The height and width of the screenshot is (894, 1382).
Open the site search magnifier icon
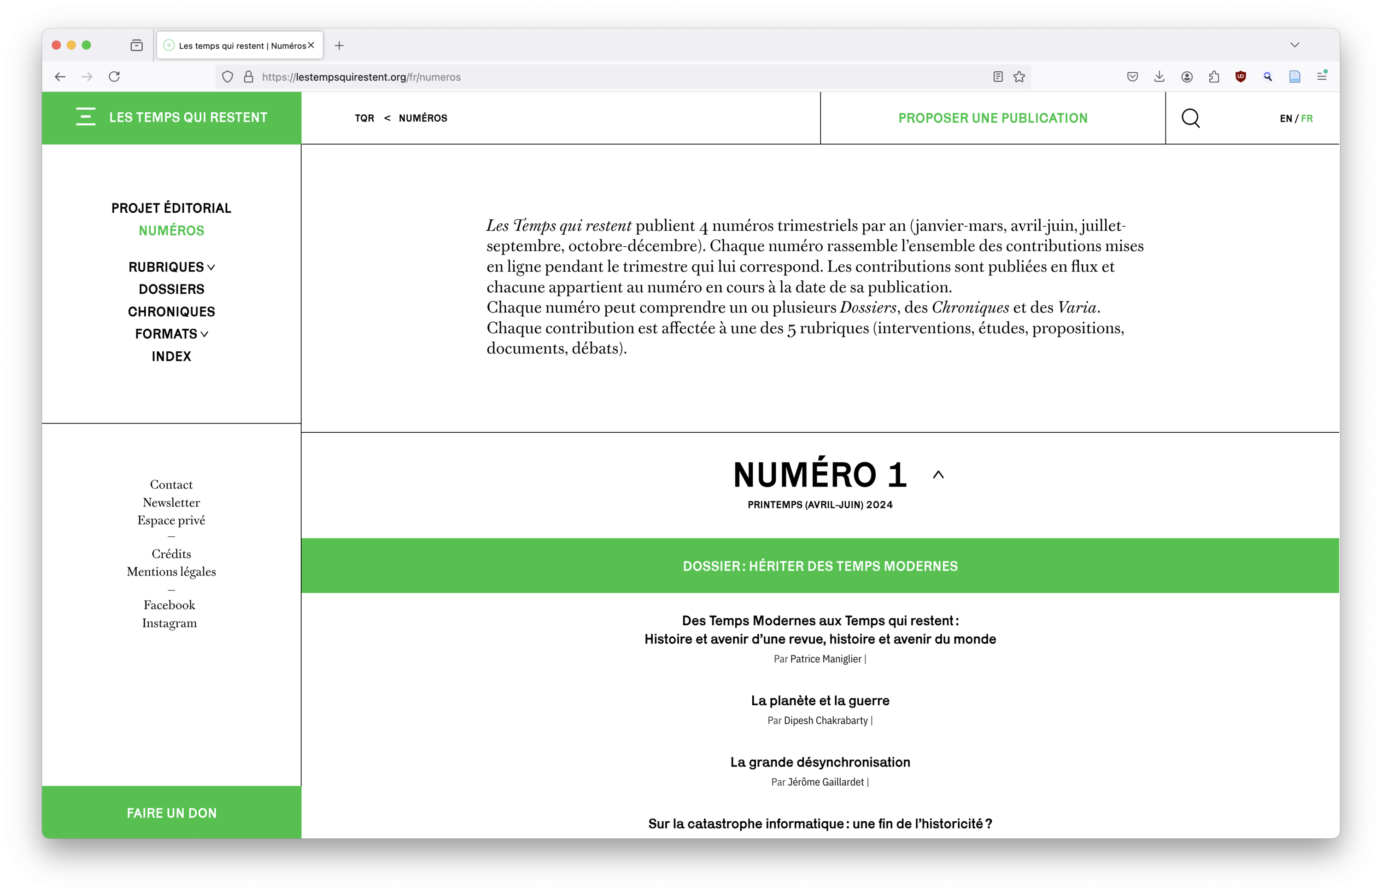point(1190,118)
